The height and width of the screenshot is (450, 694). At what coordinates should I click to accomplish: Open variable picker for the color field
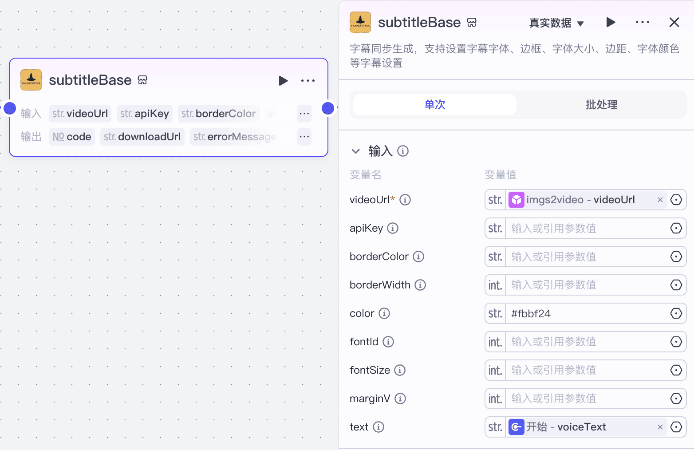[676, 313]
